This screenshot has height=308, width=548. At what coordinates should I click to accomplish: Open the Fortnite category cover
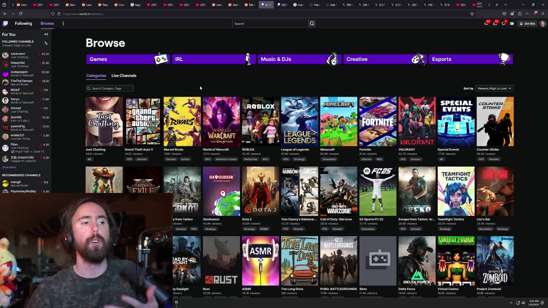point(378,121)
